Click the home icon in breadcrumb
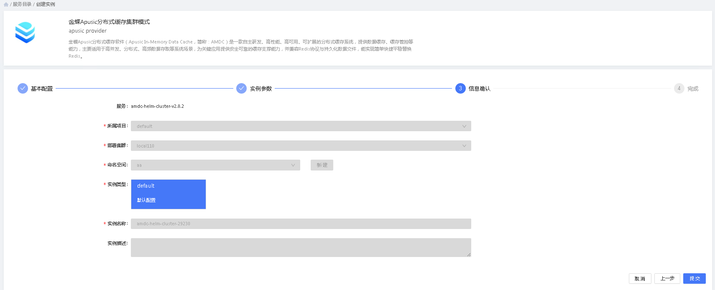Screen dimensions: 715x290 click(6, 5)
